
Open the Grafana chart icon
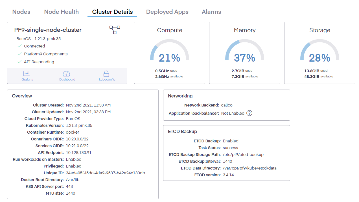27,74
